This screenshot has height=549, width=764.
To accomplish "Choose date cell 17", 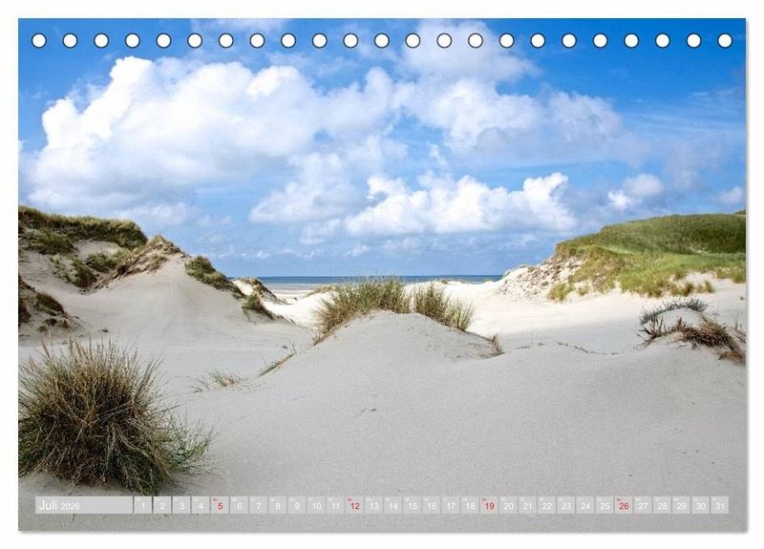I will [x=451, y=505].
